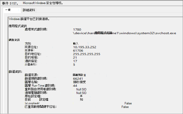
Task: Click the 圖層名稱 label
Action: tap(32, 82)
